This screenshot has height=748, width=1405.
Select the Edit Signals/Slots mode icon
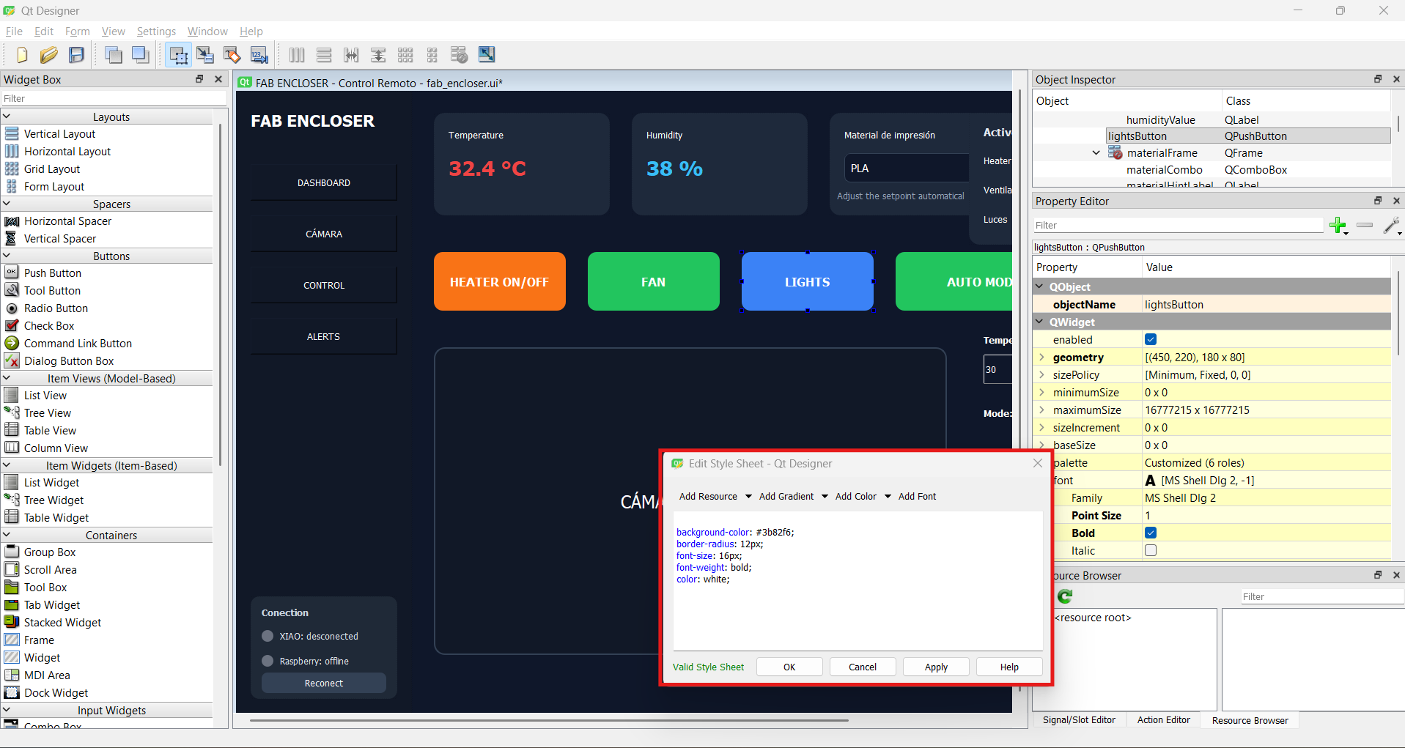point(205,55)
